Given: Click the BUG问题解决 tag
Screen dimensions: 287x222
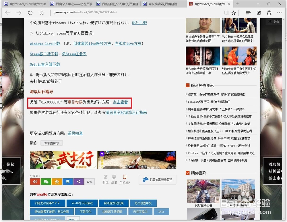Looking at the screenshot, I should (x=52, y=143).
